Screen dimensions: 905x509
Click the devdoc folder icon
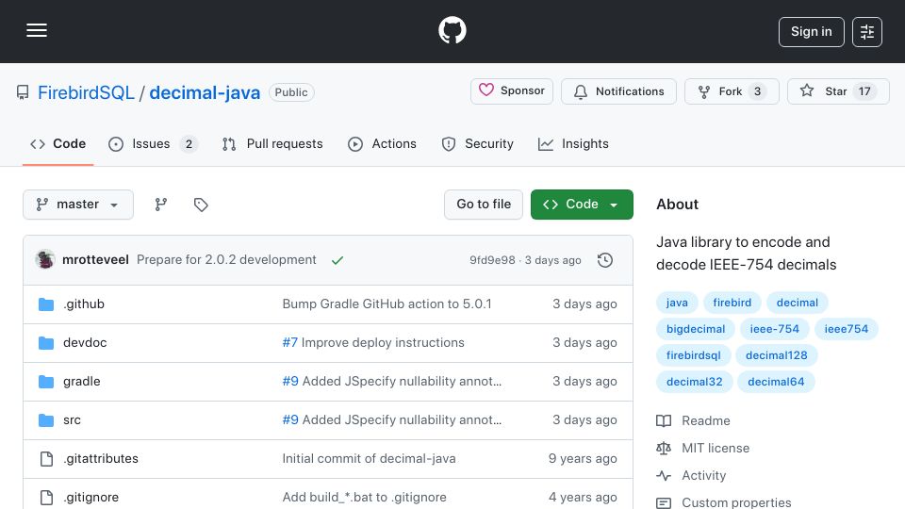(x=46, y=343)
